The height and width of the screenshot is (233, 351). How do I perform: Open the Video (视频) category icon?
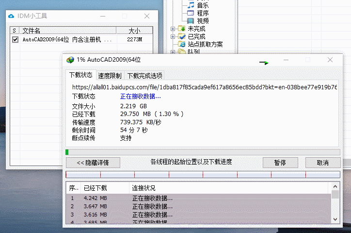(191, 21)
